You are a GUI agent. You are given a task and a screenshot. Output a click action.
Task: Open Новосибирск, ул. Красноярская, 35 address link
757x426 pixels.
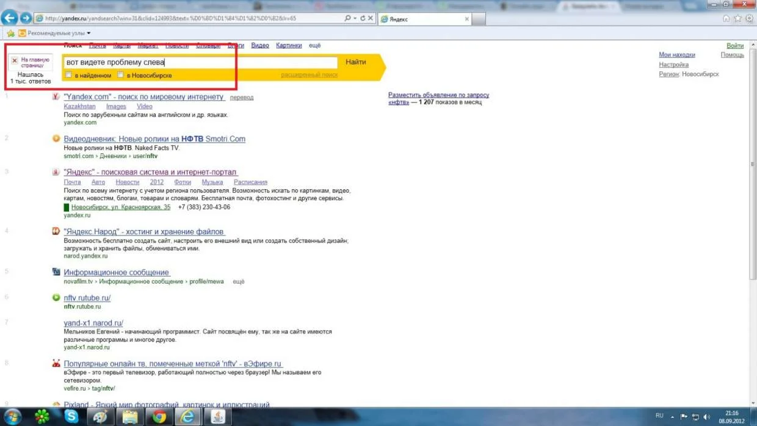[x=121, y=208]
